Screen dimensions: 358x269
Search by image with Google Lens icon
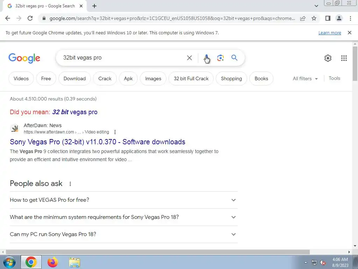click(x=220, y=58)
